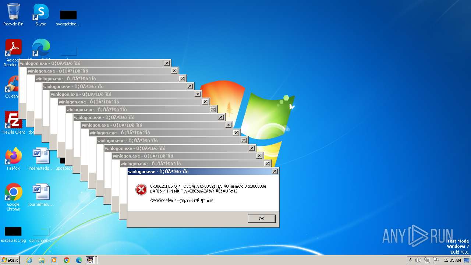The width and height of the screenshot is (471, 265).
Task: Select the CCleaner desktop shortcut
Action: 12,87
